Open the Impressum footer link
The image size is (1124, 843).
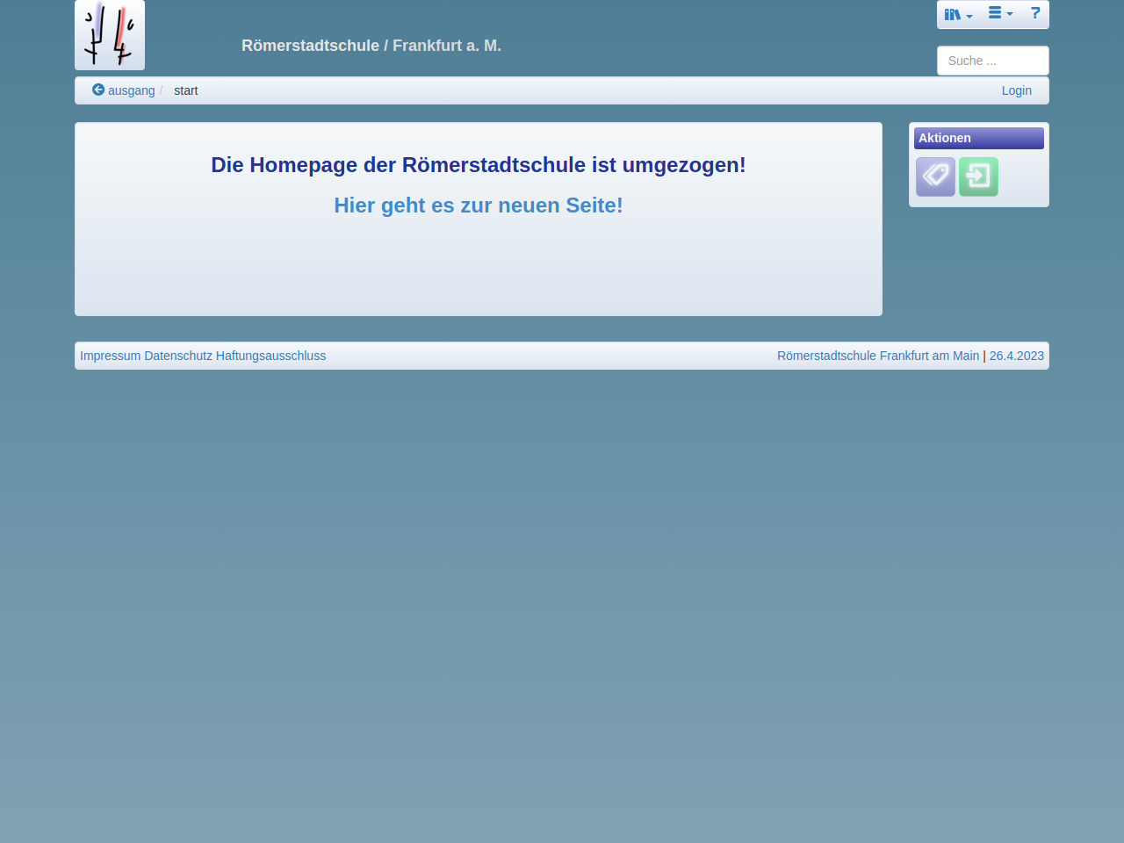tap(110, 356)
